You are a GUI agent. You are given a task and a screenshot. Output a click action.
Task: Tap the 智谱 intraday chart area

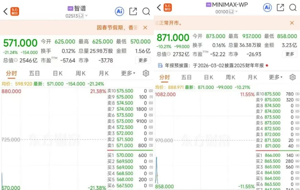pyautogui.click(x=54, y=139)
